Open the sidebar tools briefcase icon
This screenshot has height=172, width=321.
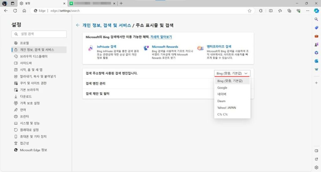(x=316, y=36)
